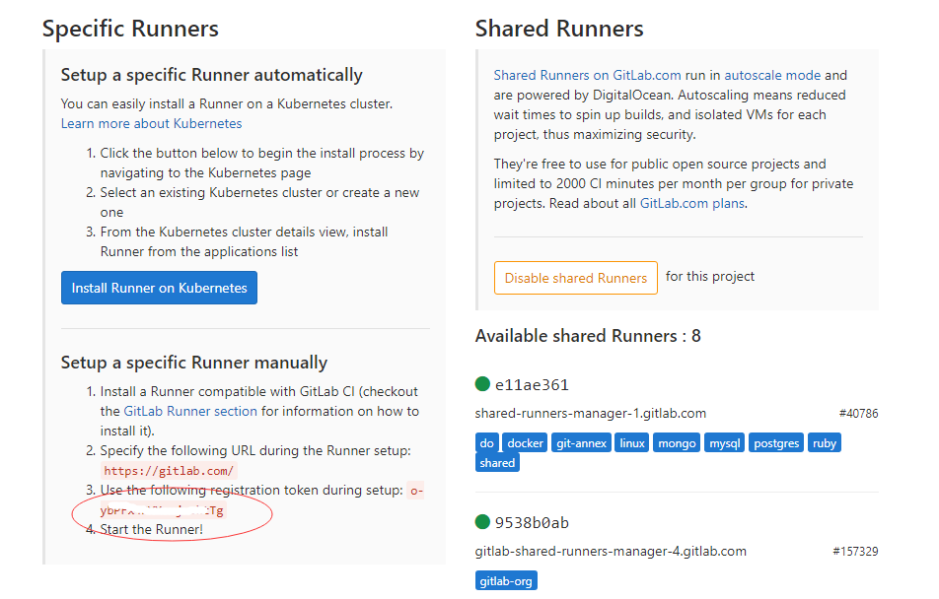The width and height of the screenshot is (939, 599).
Task: Click the green status dot for runner e11ae361
Action: point(482,384)
